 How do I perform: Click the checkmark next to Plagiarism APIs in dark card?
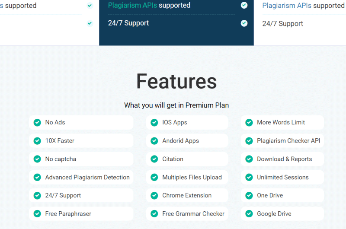click(244, 5)
